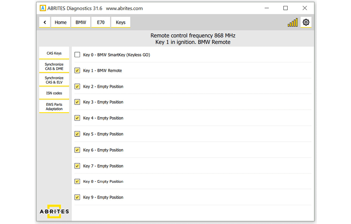This screenshot has width=351, height=224.
Task: Go to Home breadcrumb
Action: (x=61, y=22)
